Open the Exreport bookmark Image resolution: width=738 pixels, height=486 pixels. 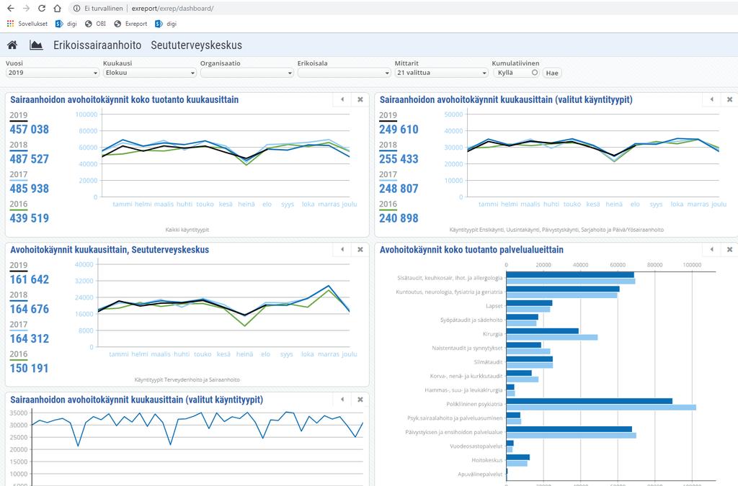131,24
